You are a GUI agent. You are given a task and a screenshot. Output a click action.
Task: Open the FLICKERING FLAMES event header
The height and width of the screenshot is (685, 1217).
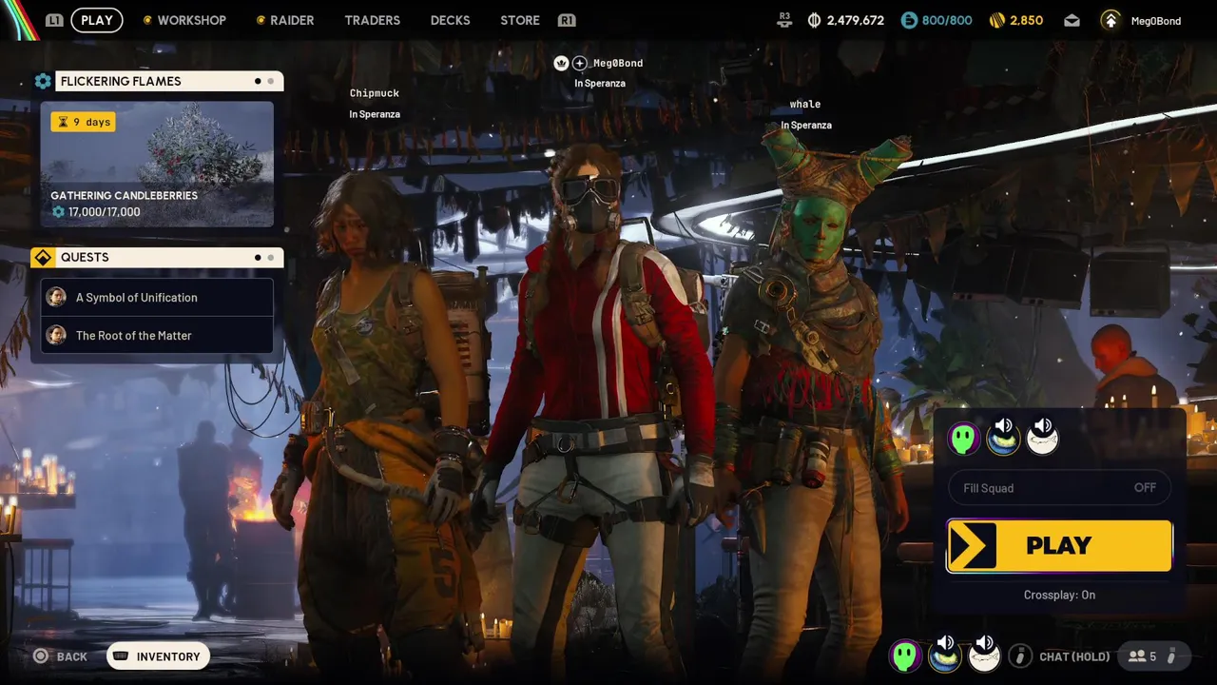pyautogui.click(x=169, y=82)
